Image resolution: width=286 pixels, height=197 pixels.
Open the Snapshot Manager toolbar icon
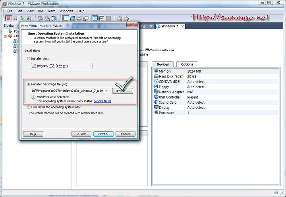(54, 18)
